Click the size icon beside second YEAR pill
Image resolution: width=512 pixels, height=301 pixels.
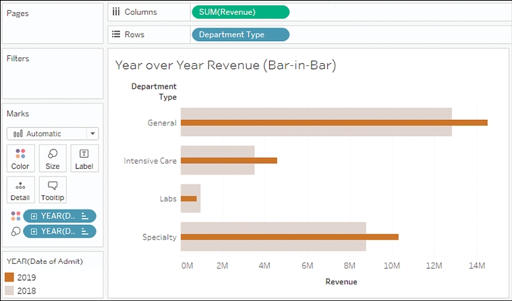tap(15, 231)
